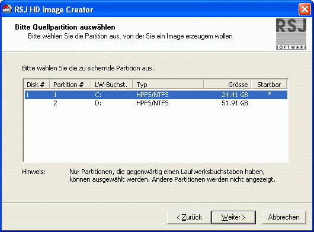Click Disk 1 cell in the selected row
The height and width of the screenshot is (232, 314).
coord(27,95)
